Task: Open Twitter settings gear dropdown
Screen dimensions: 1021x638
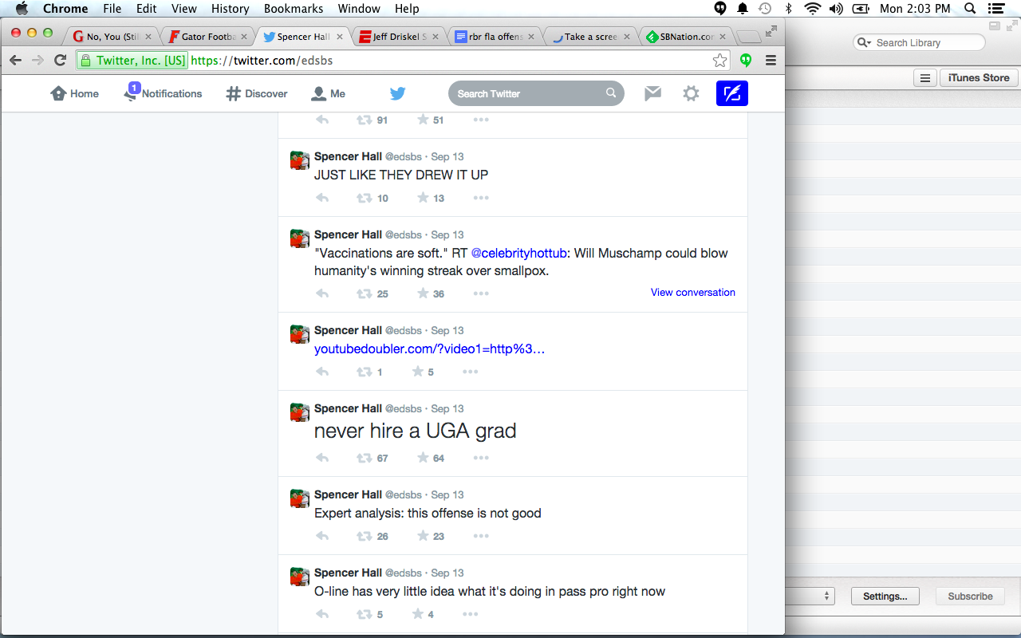Action: click(691, 93)
